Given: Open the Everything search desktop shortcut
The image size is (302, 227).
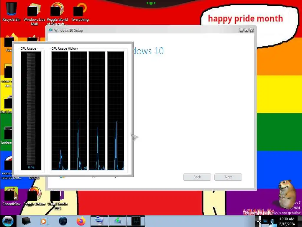Looking at the screenshot, I should coord(80,12).
